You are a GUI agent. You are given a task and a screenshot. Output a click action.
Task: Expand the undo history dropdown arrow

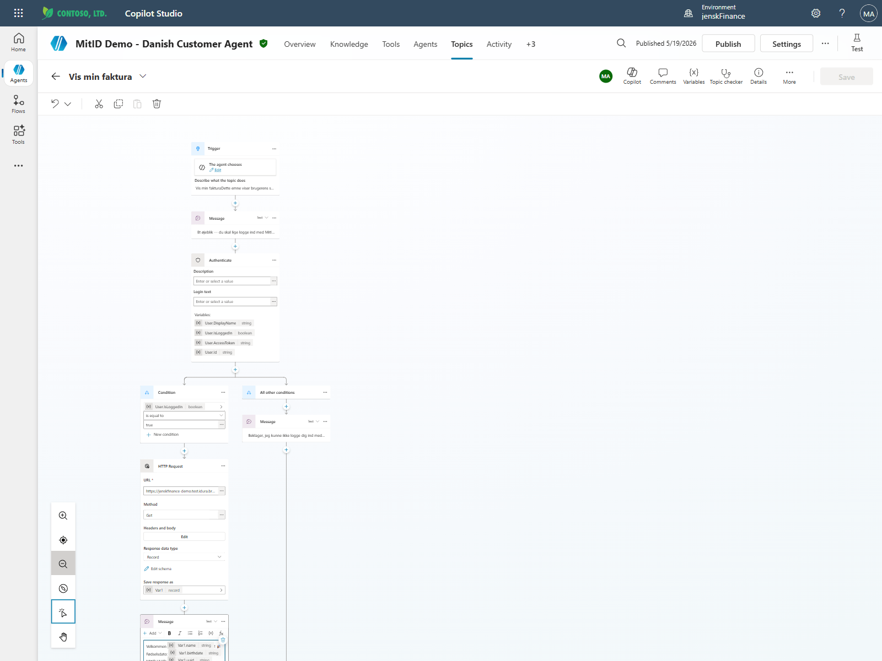point(68,104)
